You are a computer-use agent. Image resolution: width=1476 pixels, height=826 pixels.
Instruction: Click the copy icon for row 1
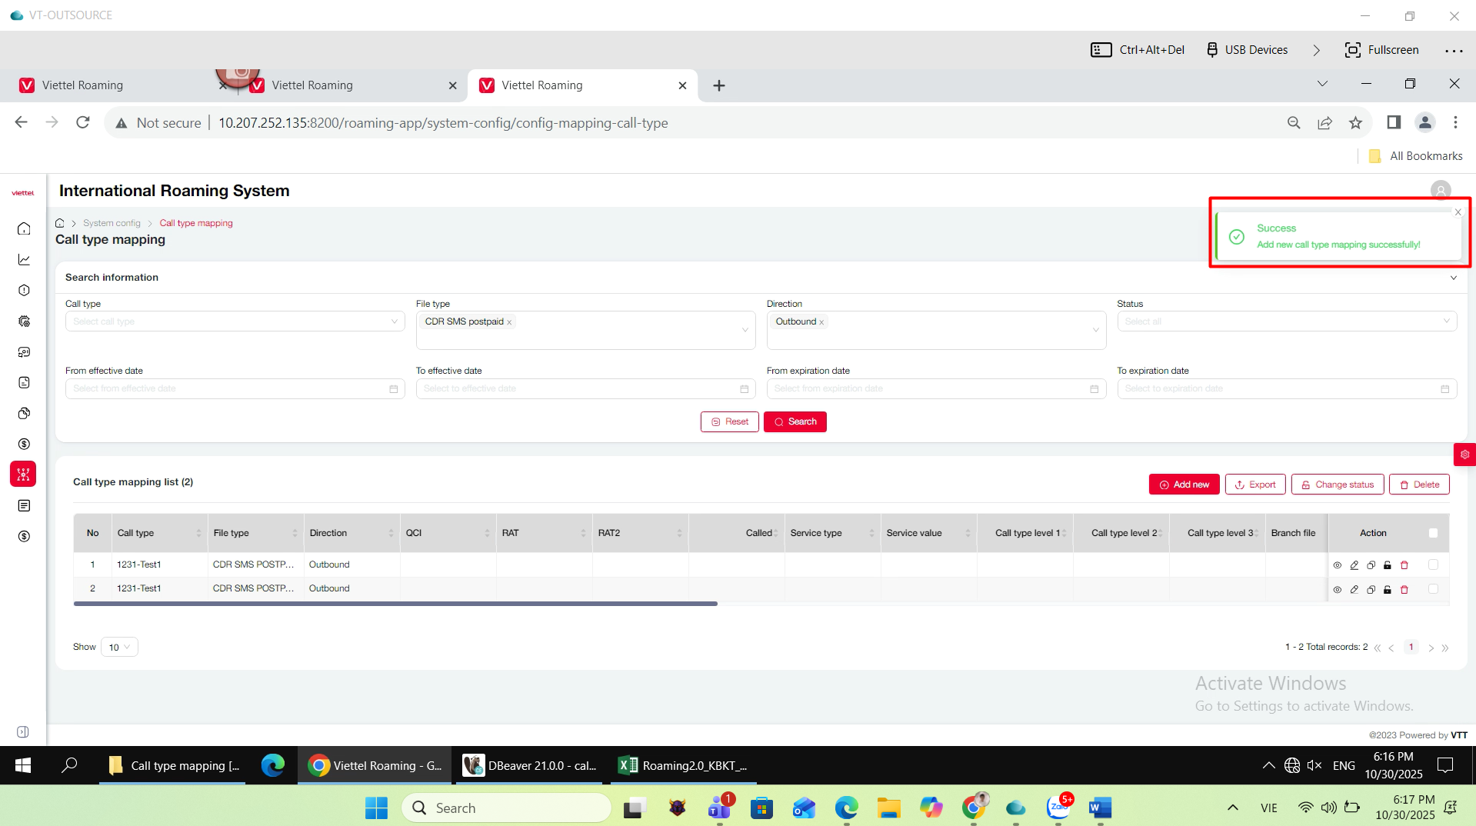tap(1371, 565)
